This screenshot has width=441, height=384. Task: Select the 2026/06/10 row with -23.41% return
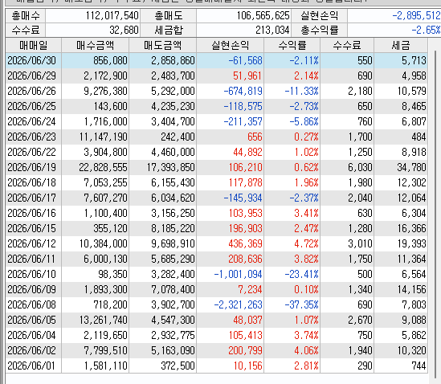pyautogui.click(x=217, y=274)
